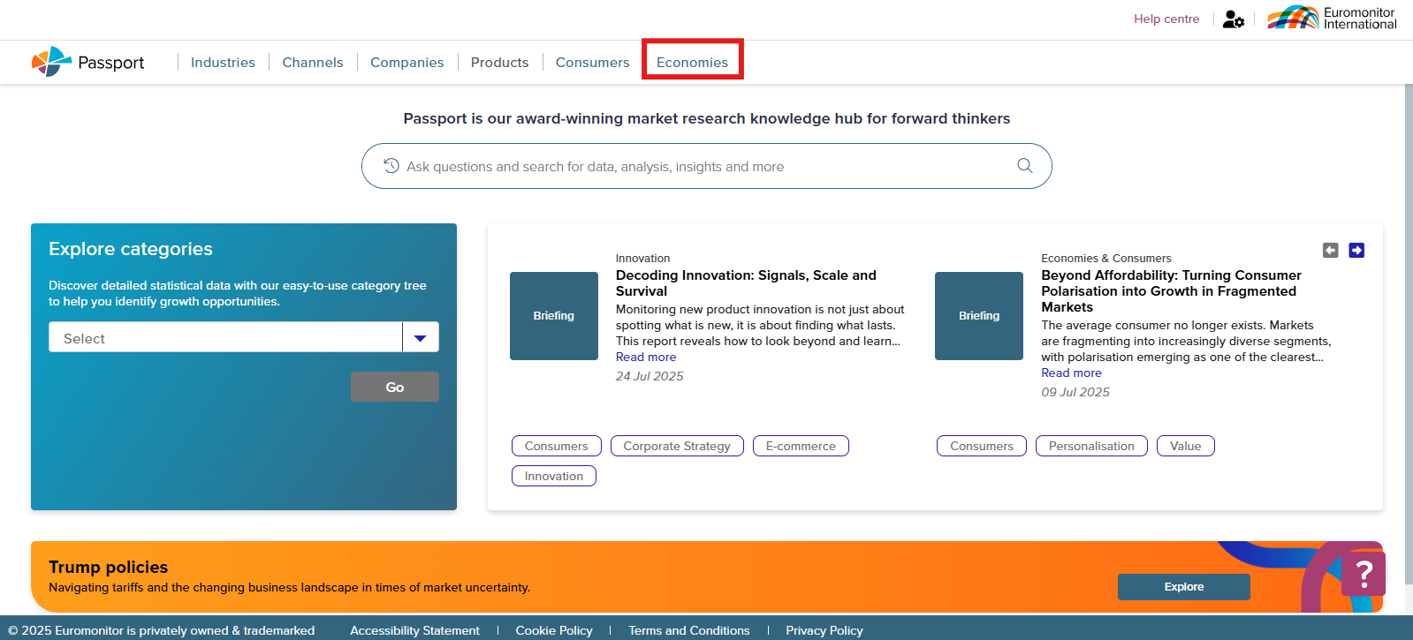Click the search magnifier icon
The image size is (1413, 640).
point(1024,166)
